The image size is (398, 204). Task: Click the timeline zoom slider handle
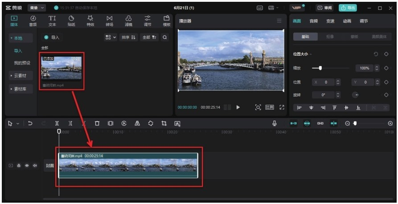coord(355,123)
